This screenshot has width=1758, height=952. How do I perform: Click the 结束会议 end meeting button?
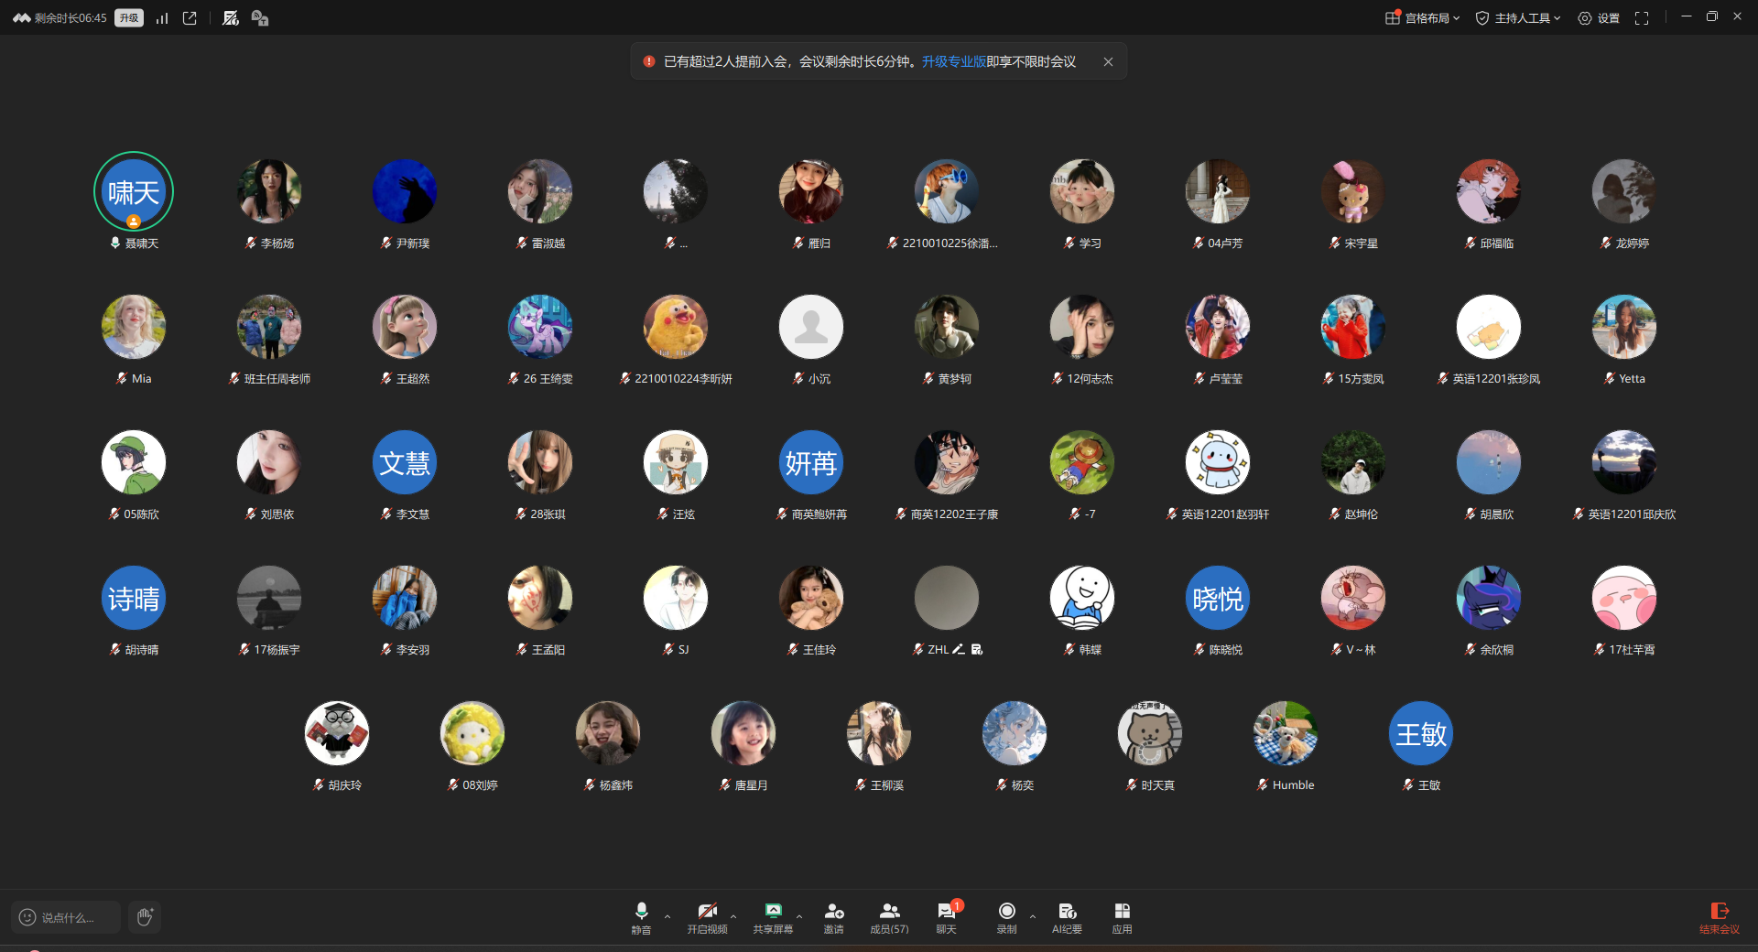[1719, 916]
